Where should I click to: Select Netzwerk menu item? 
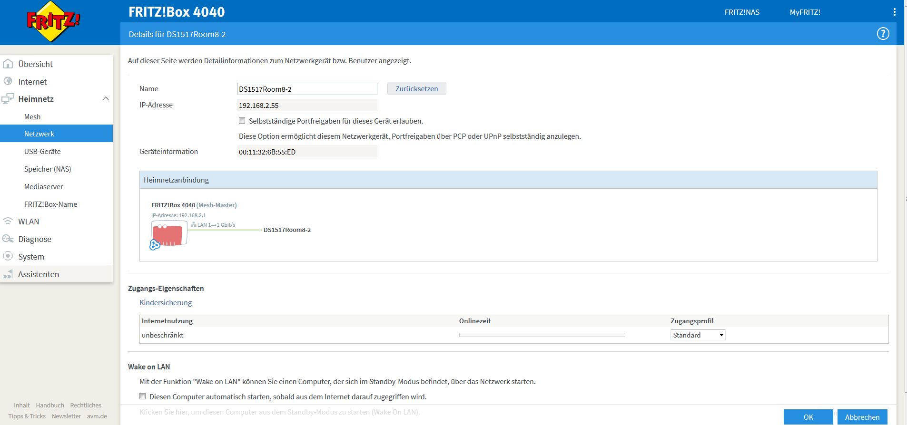[x=56, y=134]
